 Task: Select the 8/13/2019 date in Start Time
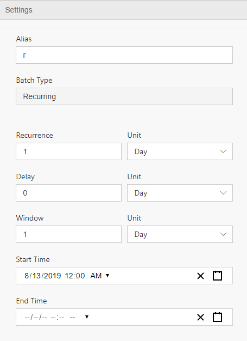click(x=43, y=276)
